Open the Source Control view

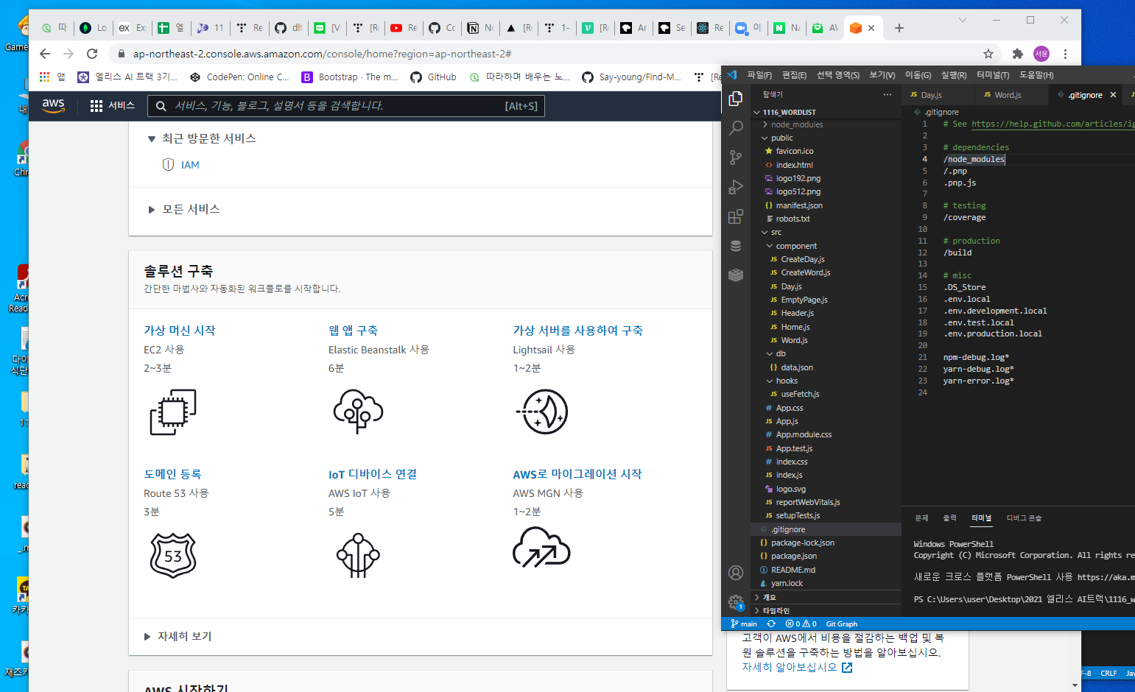(735, 157)
